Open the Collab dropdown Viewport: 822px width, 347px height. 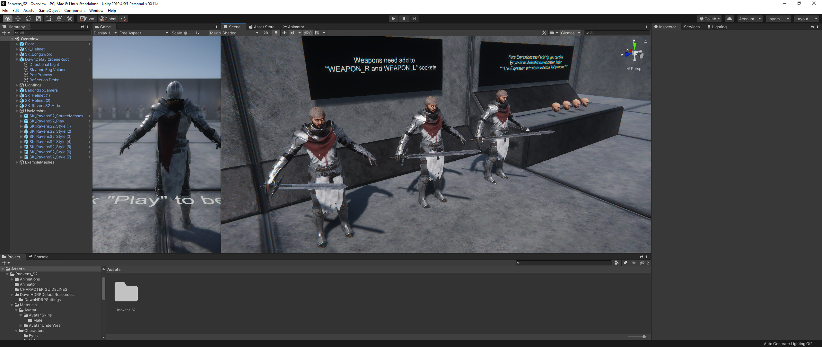click(x=710, y=19)
